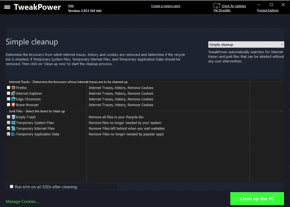Click the TweakPower logo title
This screenshot has width=290, height=207.
[37, 7]
